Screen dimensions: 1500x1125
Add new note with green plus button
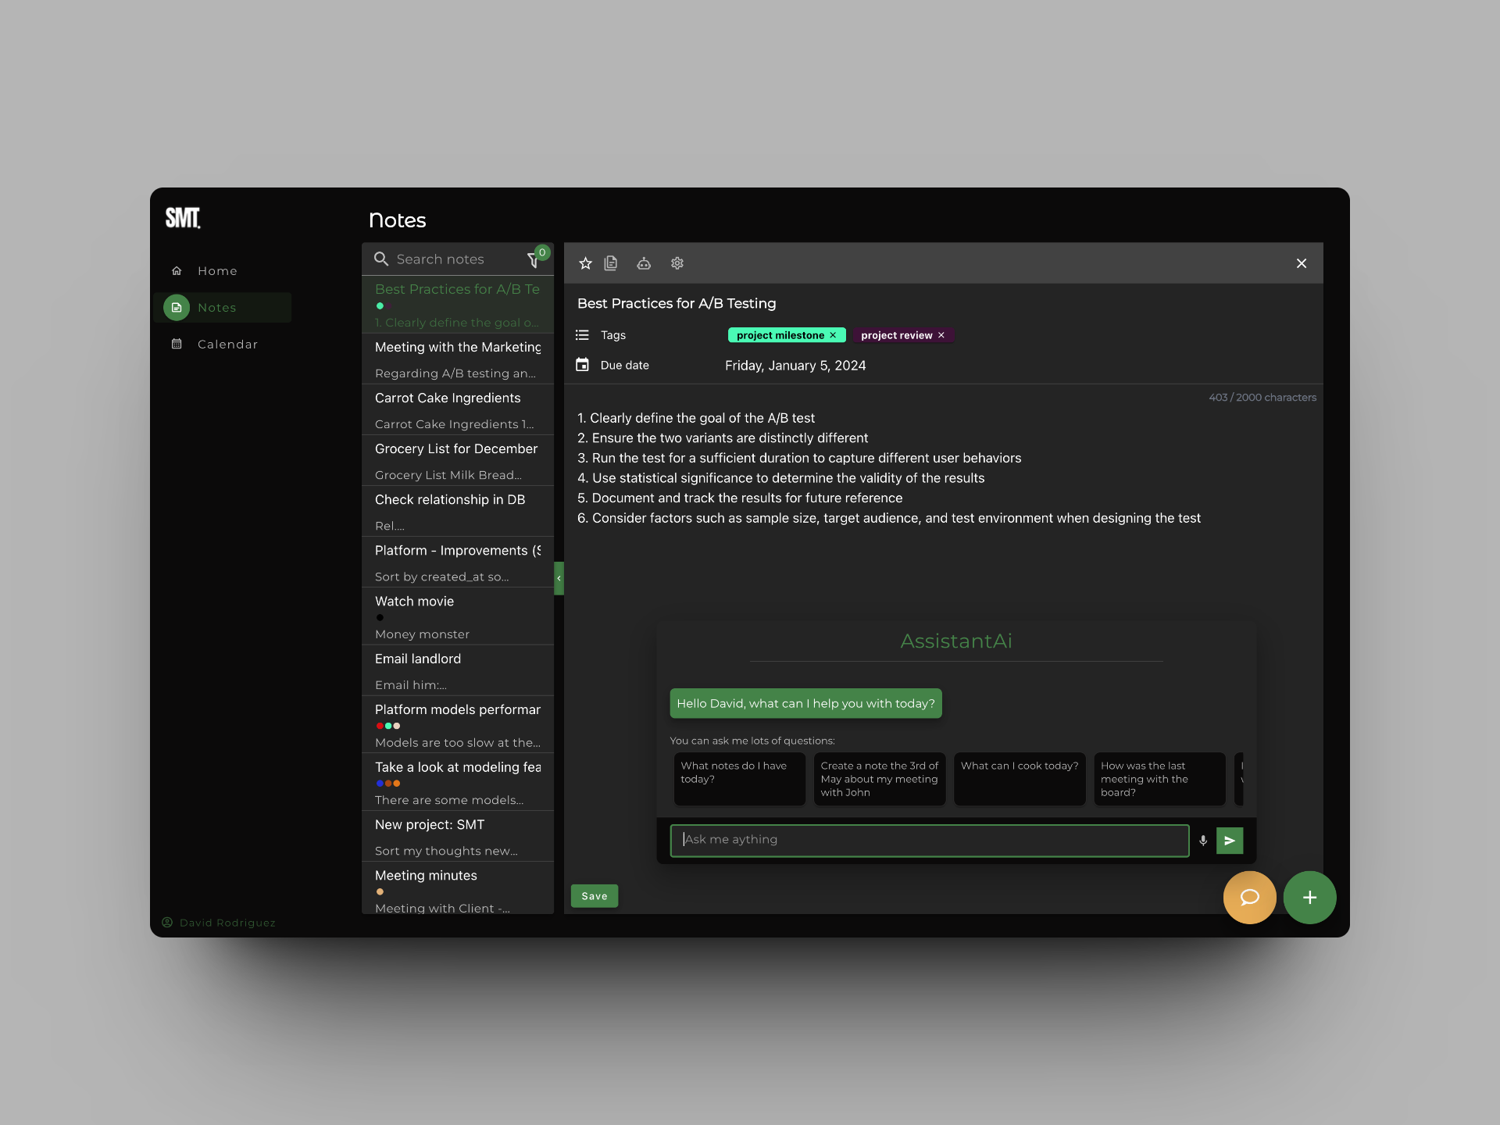(1309, 897)
